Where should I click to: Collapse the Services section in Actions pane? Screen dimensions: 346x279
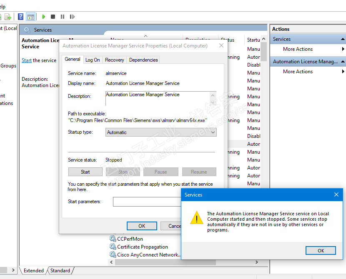click(x=343, y=39)
